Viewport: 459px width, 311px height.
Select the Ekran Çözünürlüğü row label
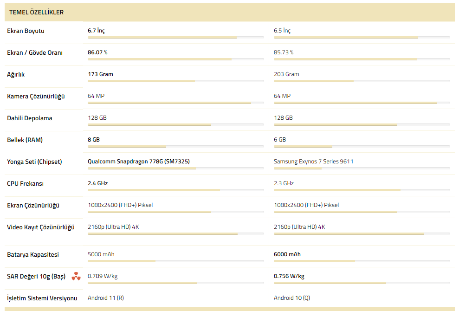click(x=33, y=205)
